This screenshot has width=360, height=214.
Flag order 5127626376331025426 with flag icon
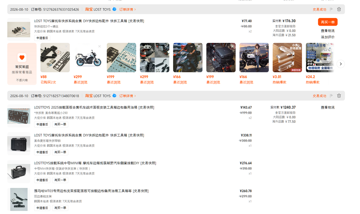[x=331, y=9]
